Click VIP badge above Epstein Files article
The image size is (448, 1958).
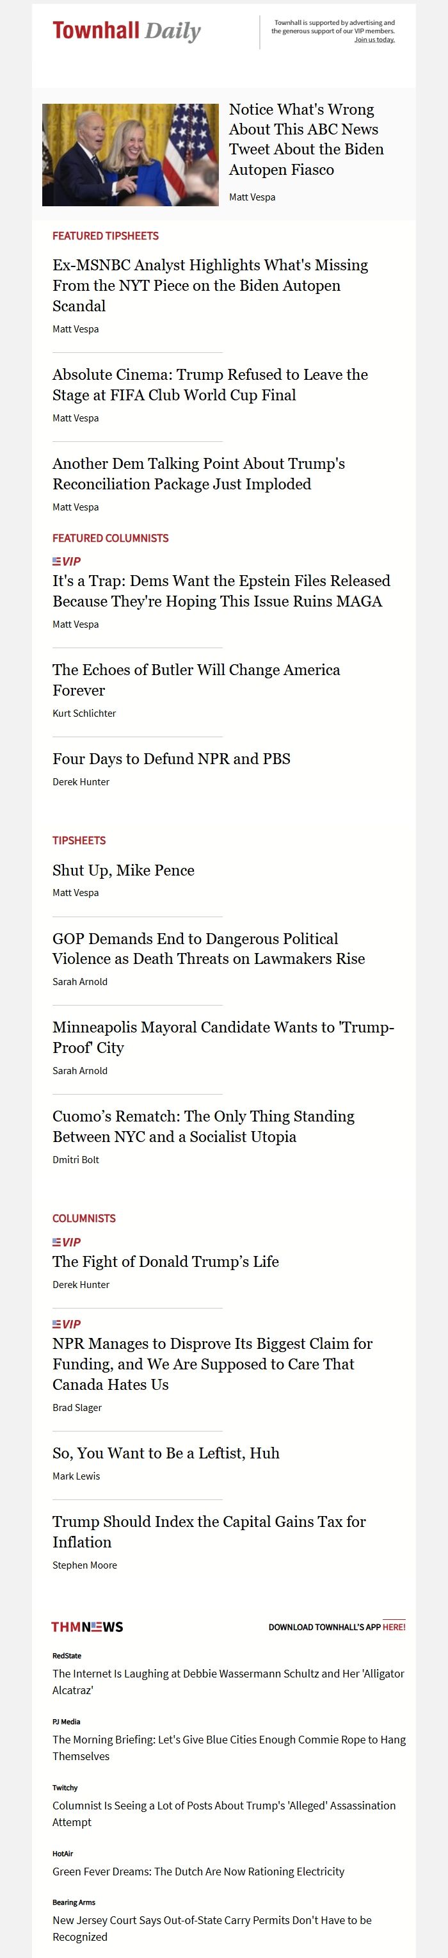(x=67, y=561)
